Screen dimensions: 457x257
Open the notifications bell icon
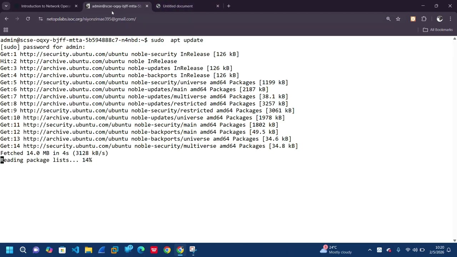[x=449, y=250]
